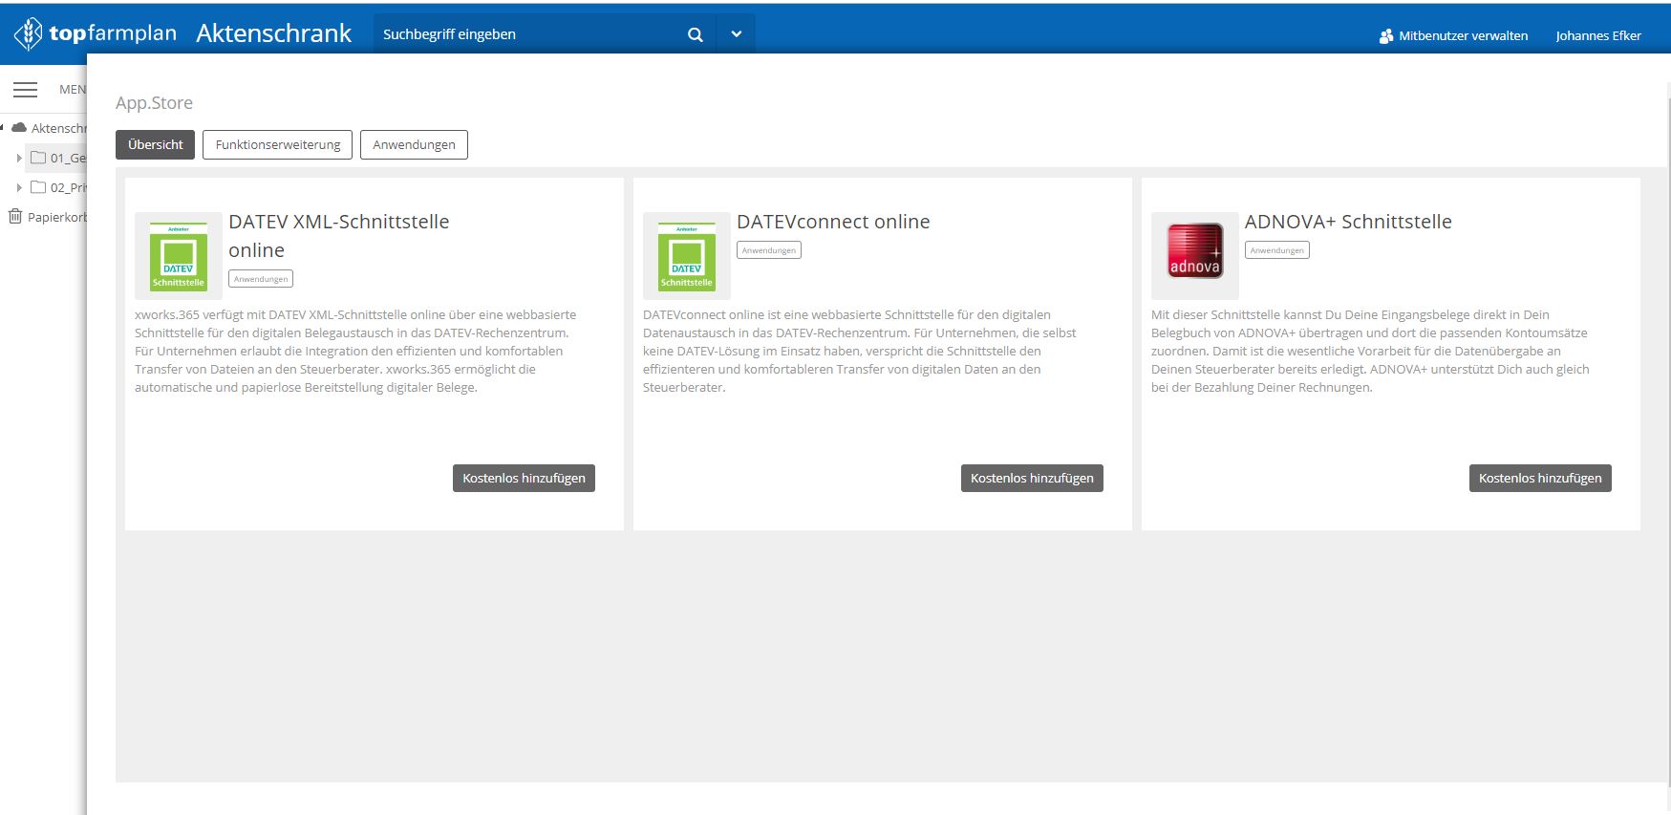1671x815 pixels.
Task: Open the DATEVconnect online title
Action: [x=833, y=222]
